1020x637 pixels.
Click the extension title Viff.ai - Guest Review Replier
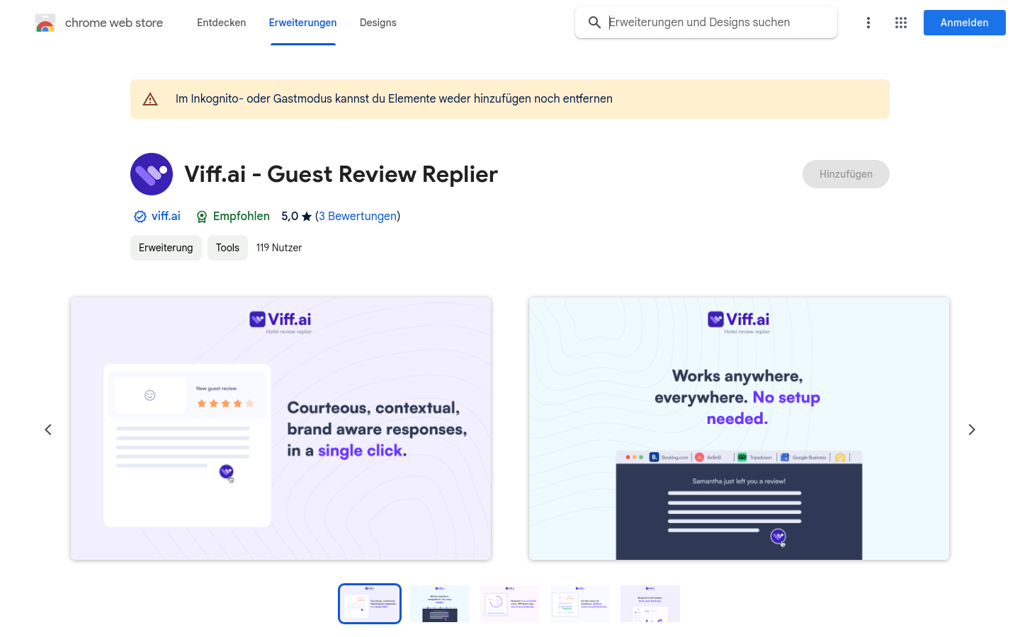341,174
